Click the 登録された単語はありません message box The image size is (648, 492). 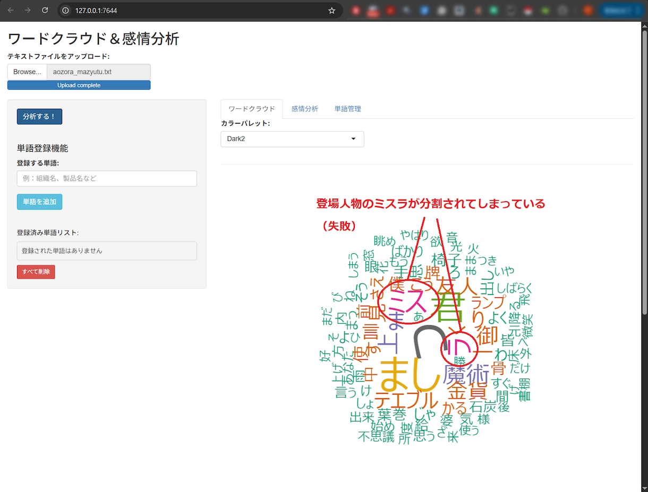107,251
